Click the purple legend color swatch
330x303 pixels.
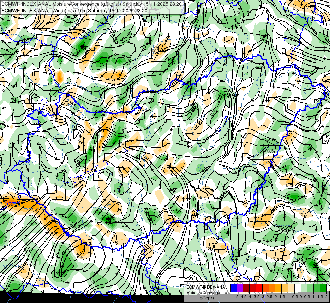tap(240, 288)
